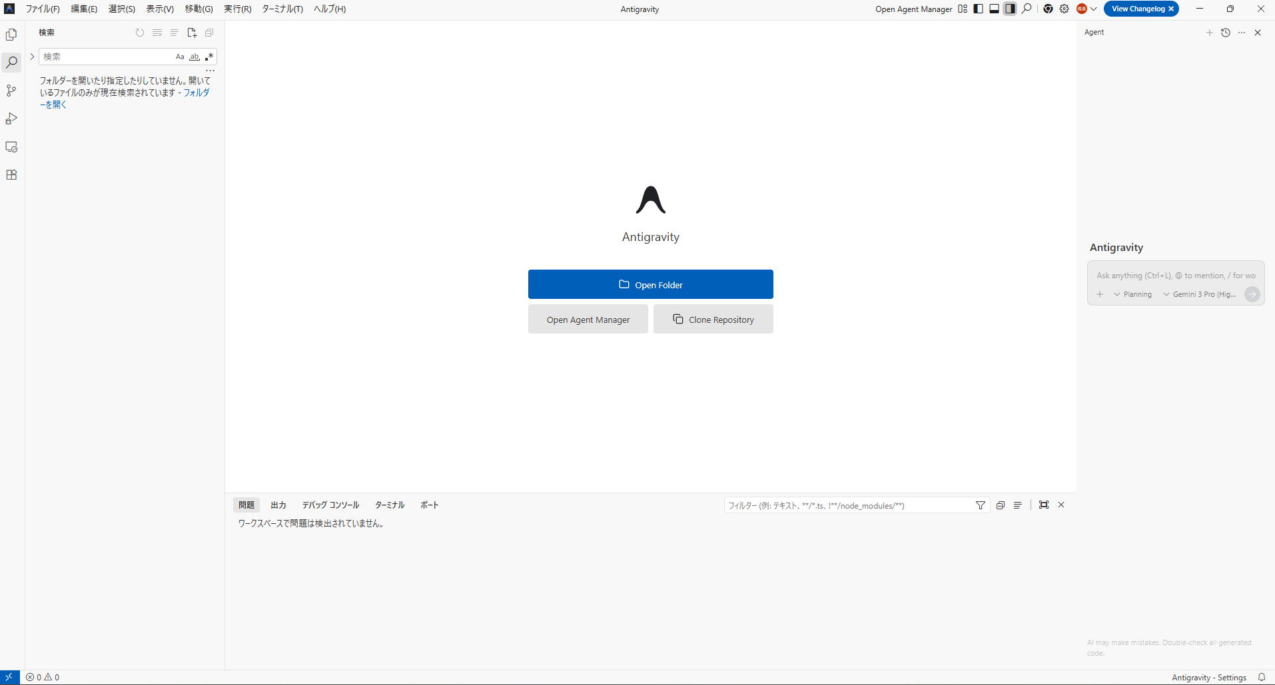Open the Explorer view in activity bar
This screenshot has height=685, width=1275.
point(11,35)
